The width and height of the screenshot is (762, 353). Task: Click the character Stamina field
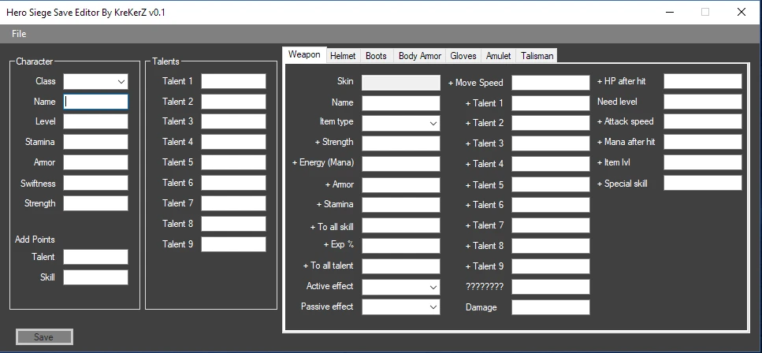click(x=95, y=142)
